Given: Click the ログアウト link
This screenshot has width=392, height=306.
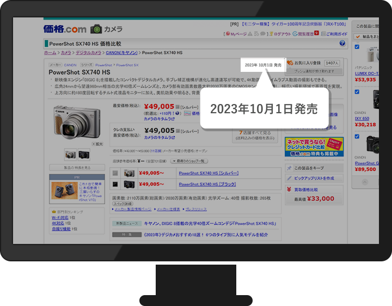Looking at the screenshot, I should click(282, 34).
